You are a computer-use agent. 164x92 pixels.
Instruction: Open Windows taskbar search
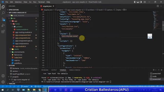(x=8, y=90)
